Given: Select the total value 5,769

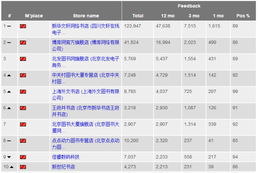Looking at the screenshot, I should pos(130,59).
